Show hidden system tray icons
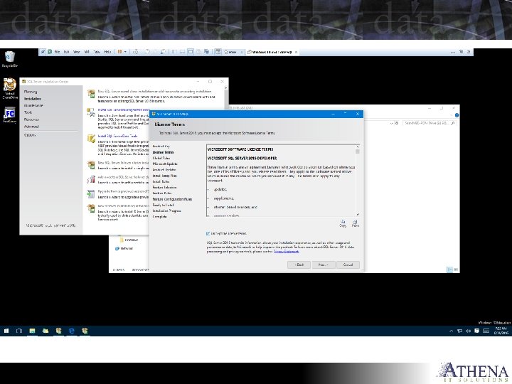This screenshot has height=384, width=512. 452,331
